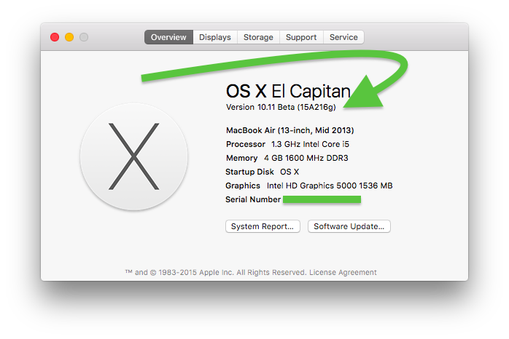
Task: Click the disabled gray zoom button
Action: (x=84, y=37)
